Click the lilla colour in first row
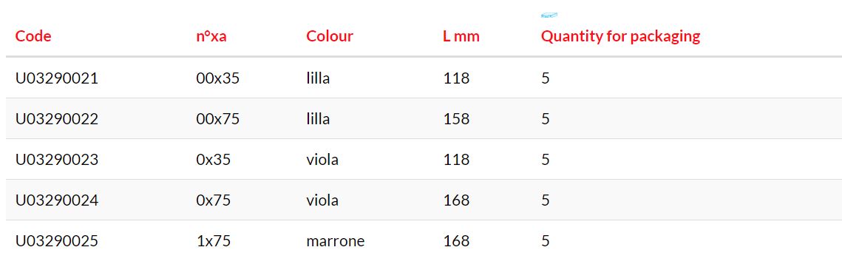Screen dimensions: 842x267 (318, 78)
